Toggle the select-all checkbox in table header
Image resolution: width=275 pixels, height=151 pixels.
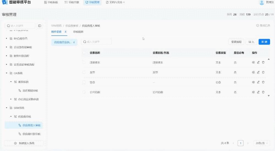pos(84,53)
